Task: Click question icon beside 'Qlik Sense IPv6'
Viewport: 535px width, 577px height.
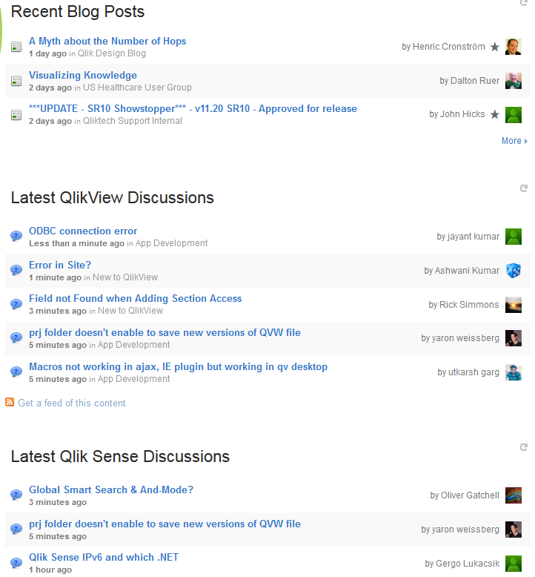Action: 16,563
